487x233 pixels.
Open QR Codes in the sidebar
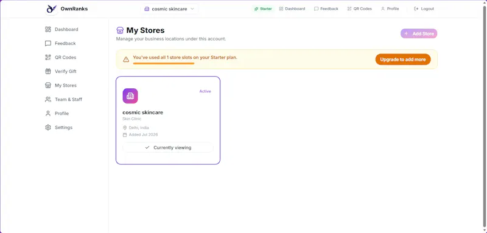[60, 57]
